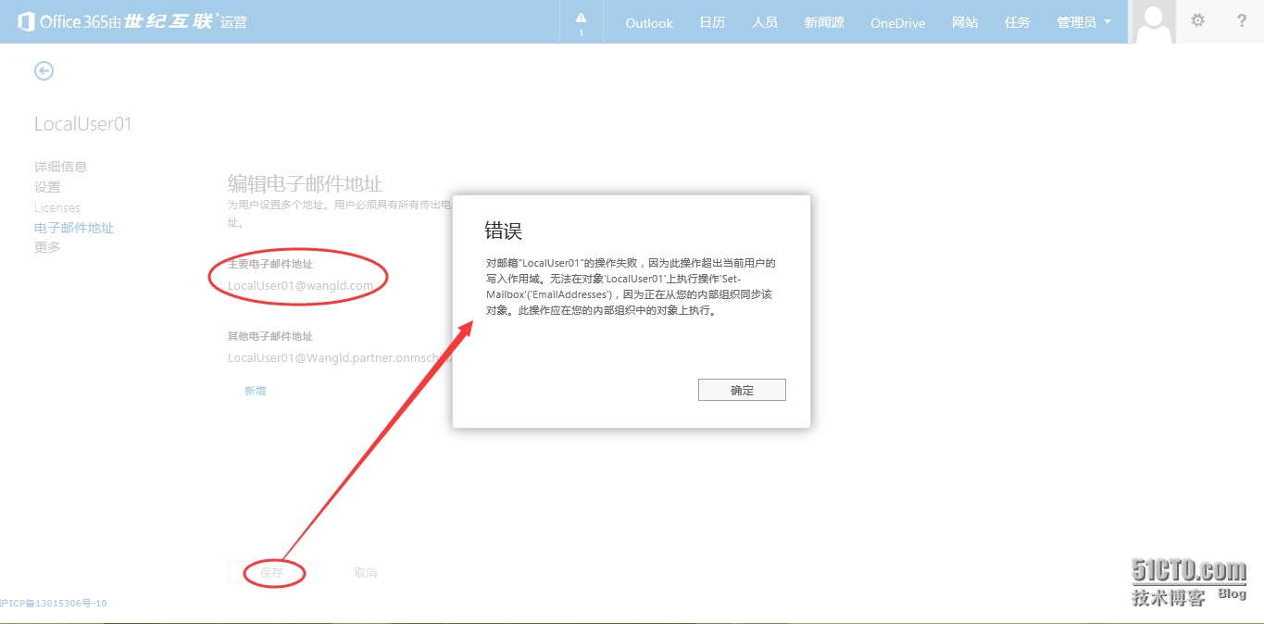Viewport: 1264px width, 624px height.
Task: Open OneDrive from the top bar
Action: [x=897, y=23]
